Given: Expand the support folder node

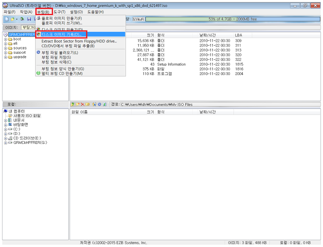Looking at the screenshot, I should pyautogui.click(x=6, y=53).
